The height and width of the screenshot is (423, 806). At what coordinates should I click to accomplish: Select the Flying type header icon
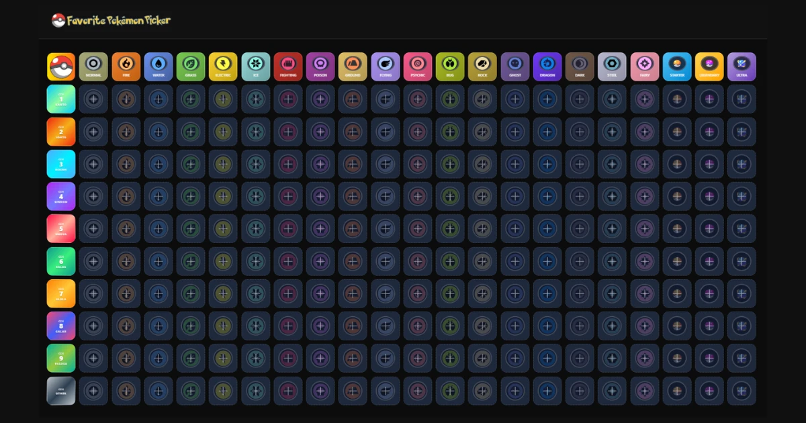[x=386, y=66]
